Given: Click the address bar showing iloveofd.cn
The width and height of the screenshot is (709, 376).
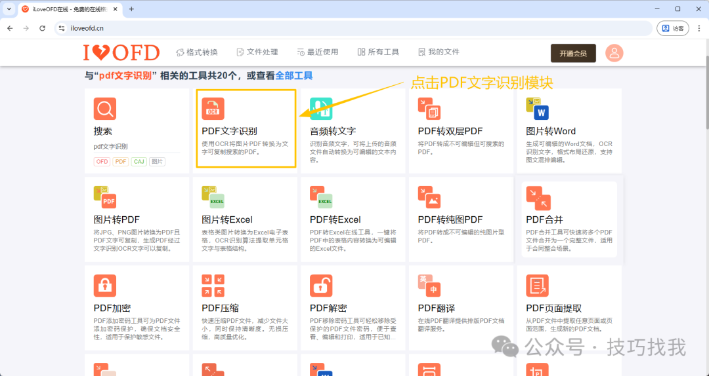Looking at the screenshot, I should (353, 28).
